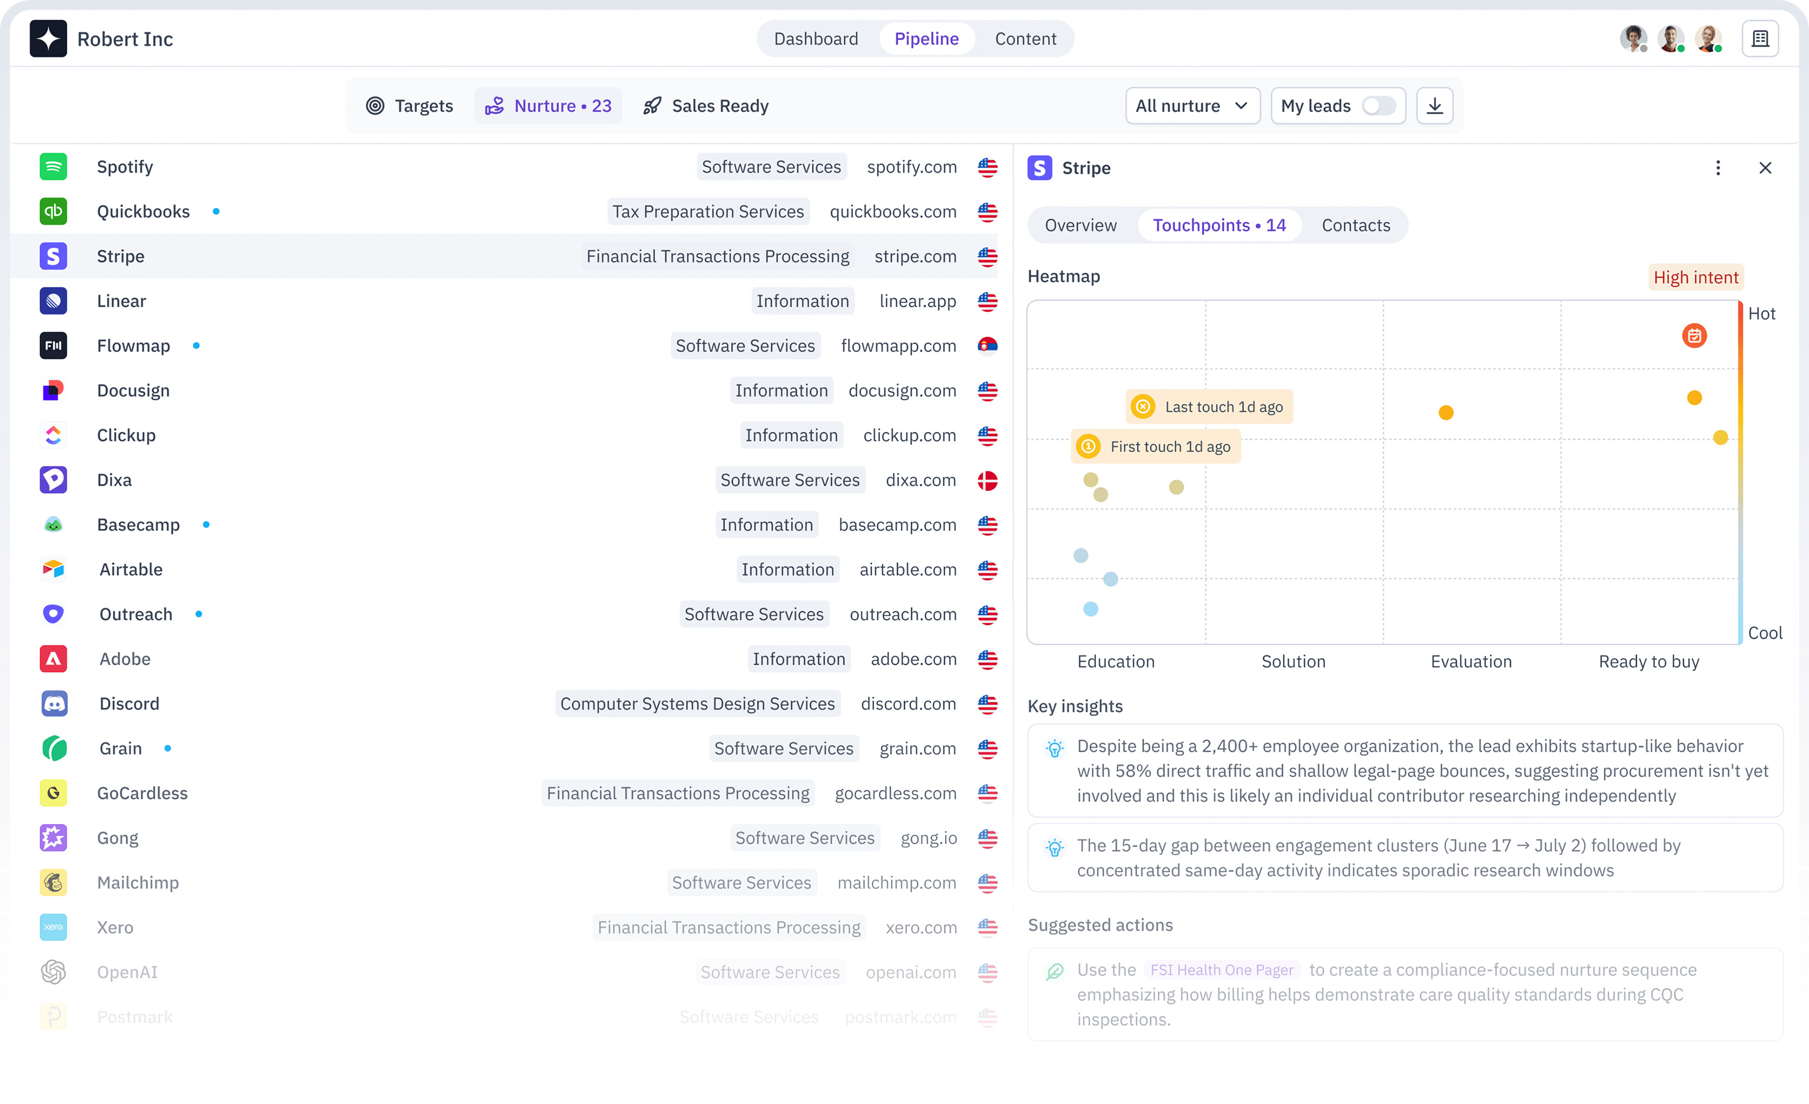Click the First touch 1d ago label
Image resolution: width=1809 pixels, height=1104 pixels.
[x=1155, y=447]
